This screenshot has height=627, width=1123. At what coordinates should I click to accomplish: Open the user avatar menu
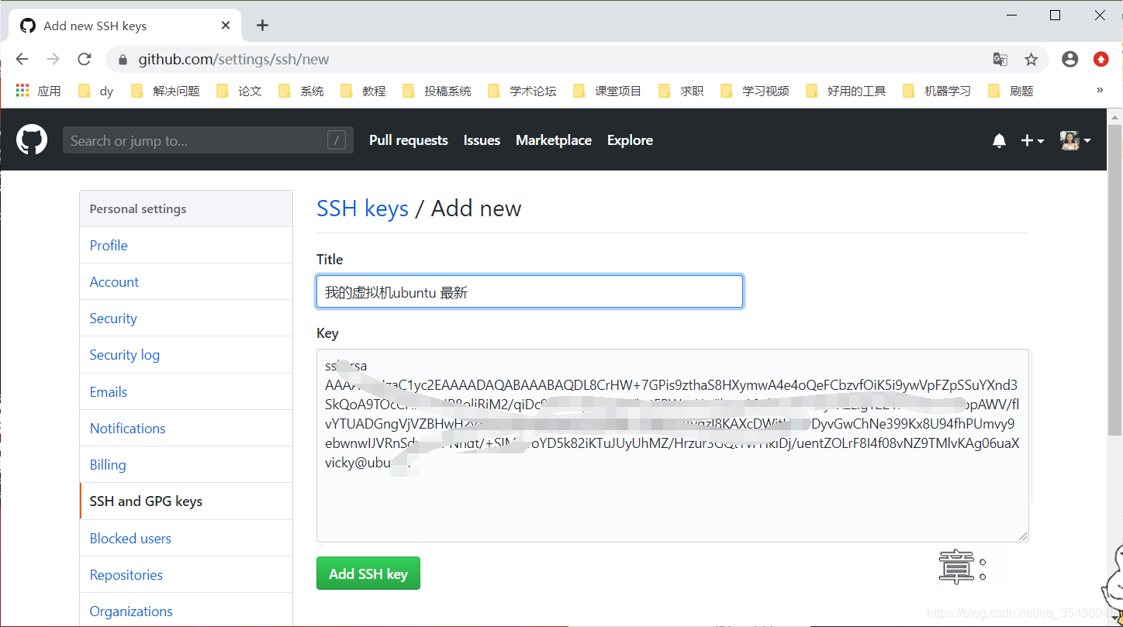(x=1076, y=140)
